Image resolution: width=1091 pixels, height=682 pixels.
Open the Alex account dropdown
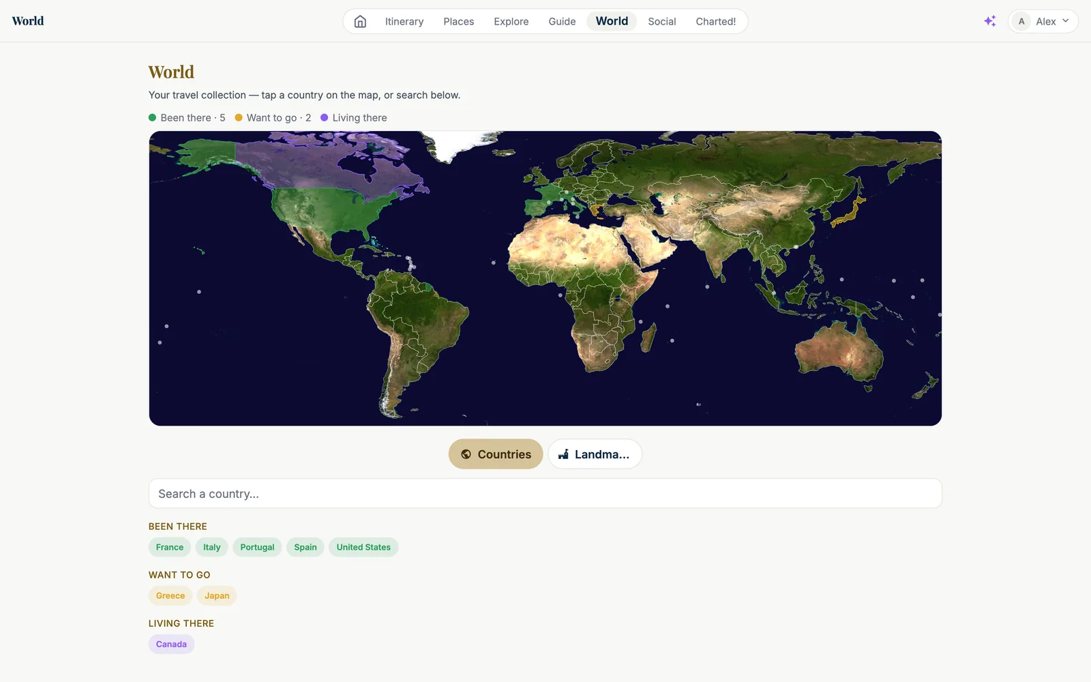pyautogui.click(x=1043, y=21)
